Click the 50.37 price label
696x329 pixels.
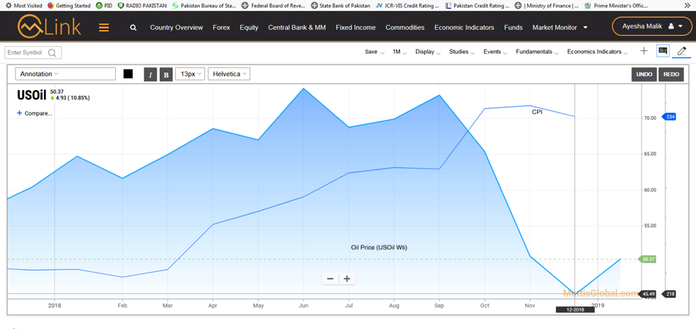648,259
